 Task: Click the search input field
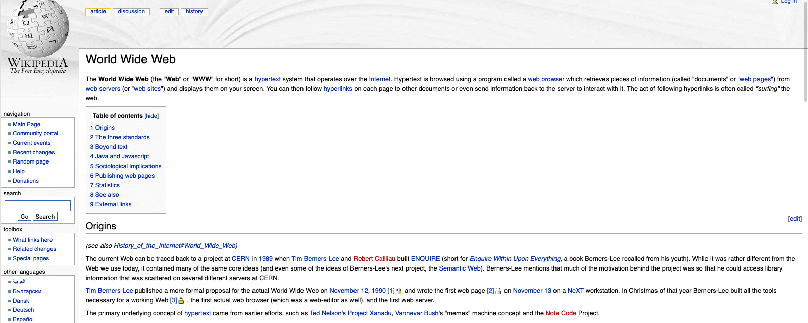click(37, 205)
